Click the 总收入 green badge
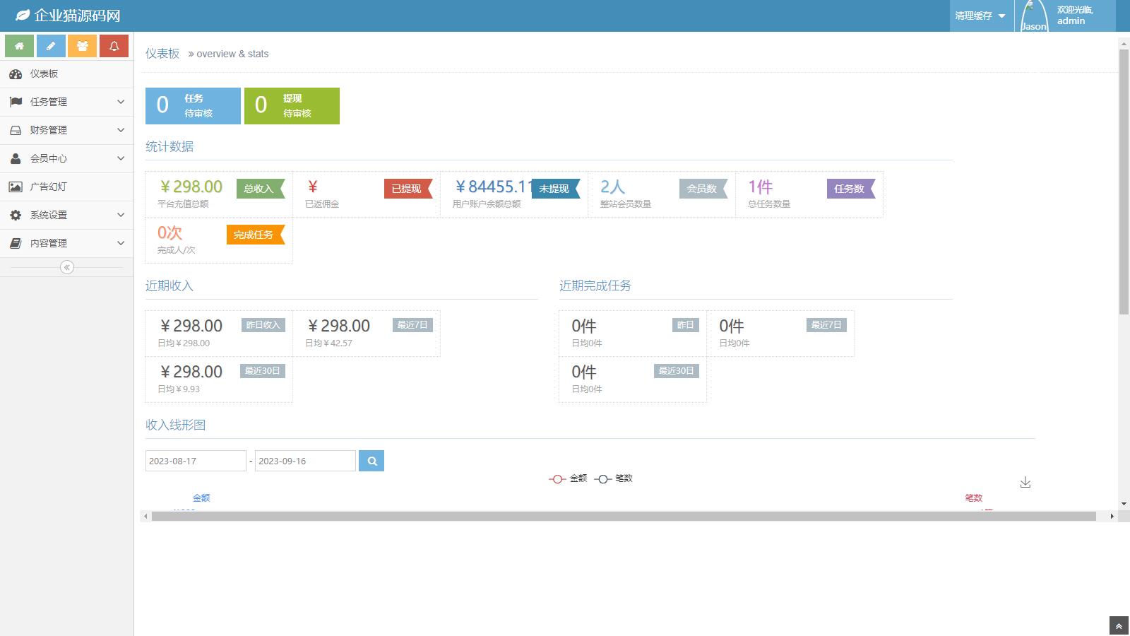The height and width of the screenshot is (636, 1130). click(261, 189)
